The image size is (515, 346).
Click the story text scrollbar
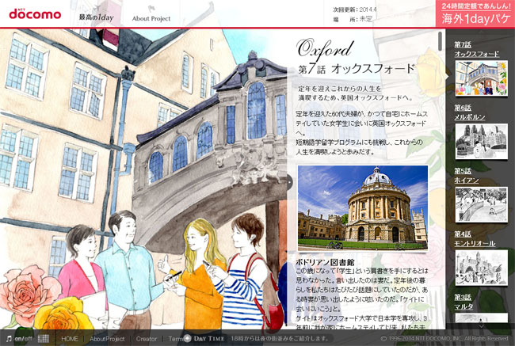tap(440, 40)
